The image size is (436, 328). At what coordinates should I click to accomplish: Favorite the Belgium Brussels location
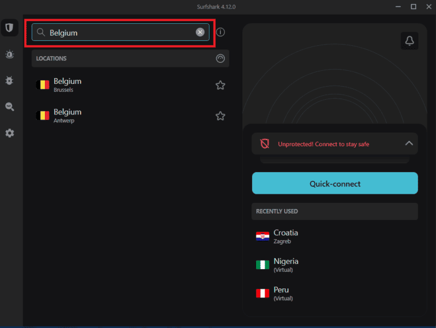[x=220, y=85]
